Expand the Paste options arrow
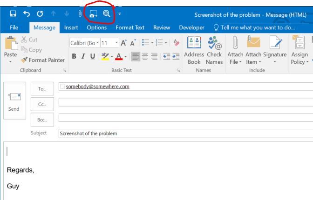Image resolution: width=313 pixels, height=200 pixels. pos(10,62)
